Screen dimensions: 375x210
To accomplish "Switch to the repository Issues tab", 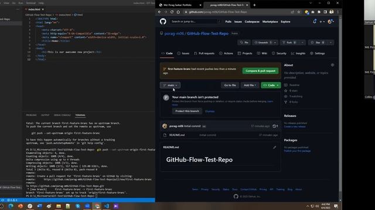I will (183, 53).
